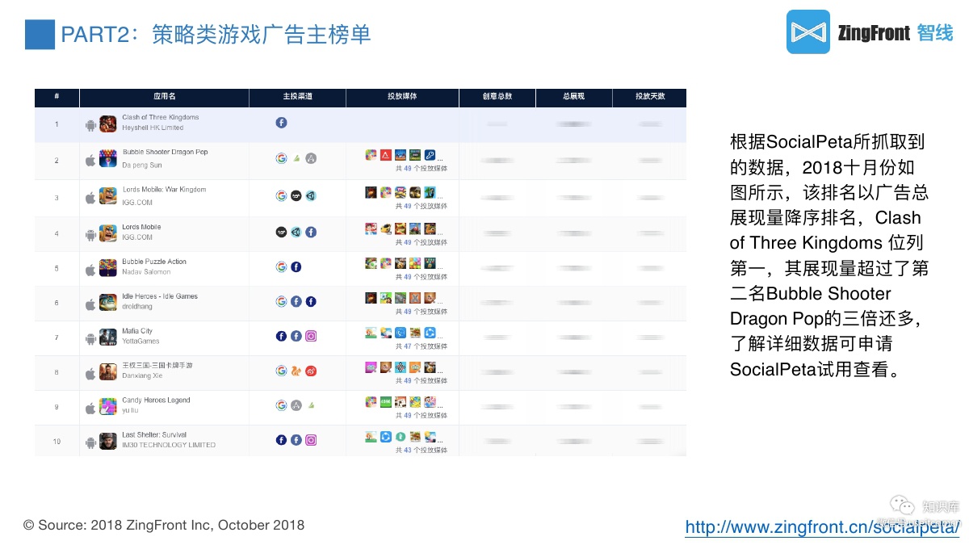Click Android icon in Last Shelter: Survival row
This screenshot has height=545, width=969.
click(90, 442)
